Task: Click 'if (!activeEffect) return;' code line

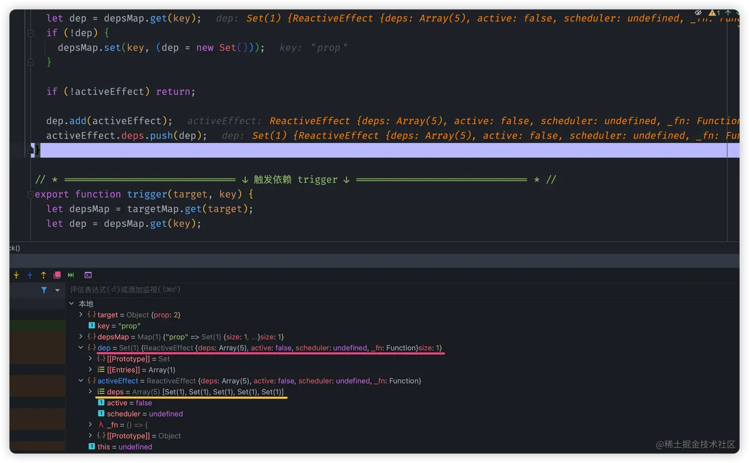Action: [x=120, y=92]
